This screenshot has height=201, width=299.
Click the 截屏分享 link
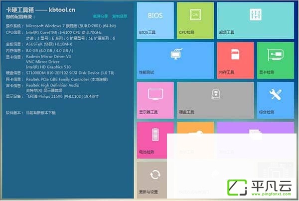(100, 16)
